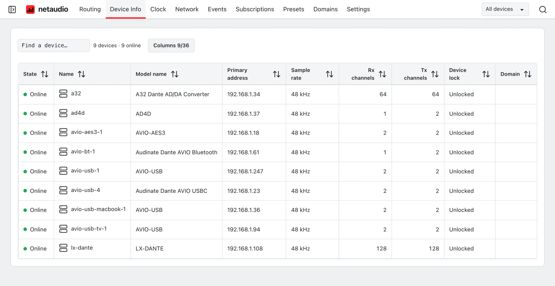
Task: Select device name ad4d
Action: click(78, 113)
